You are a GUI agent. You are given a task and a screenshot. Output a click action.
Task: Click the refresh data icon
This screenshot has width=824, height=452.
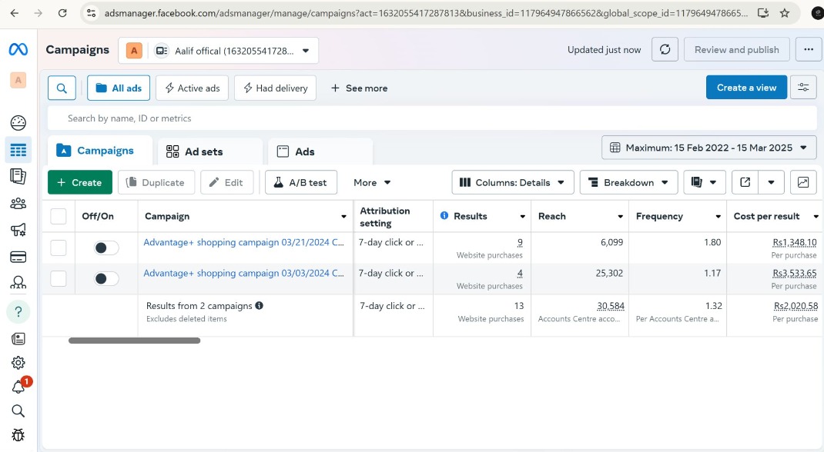tap(665, 50)
